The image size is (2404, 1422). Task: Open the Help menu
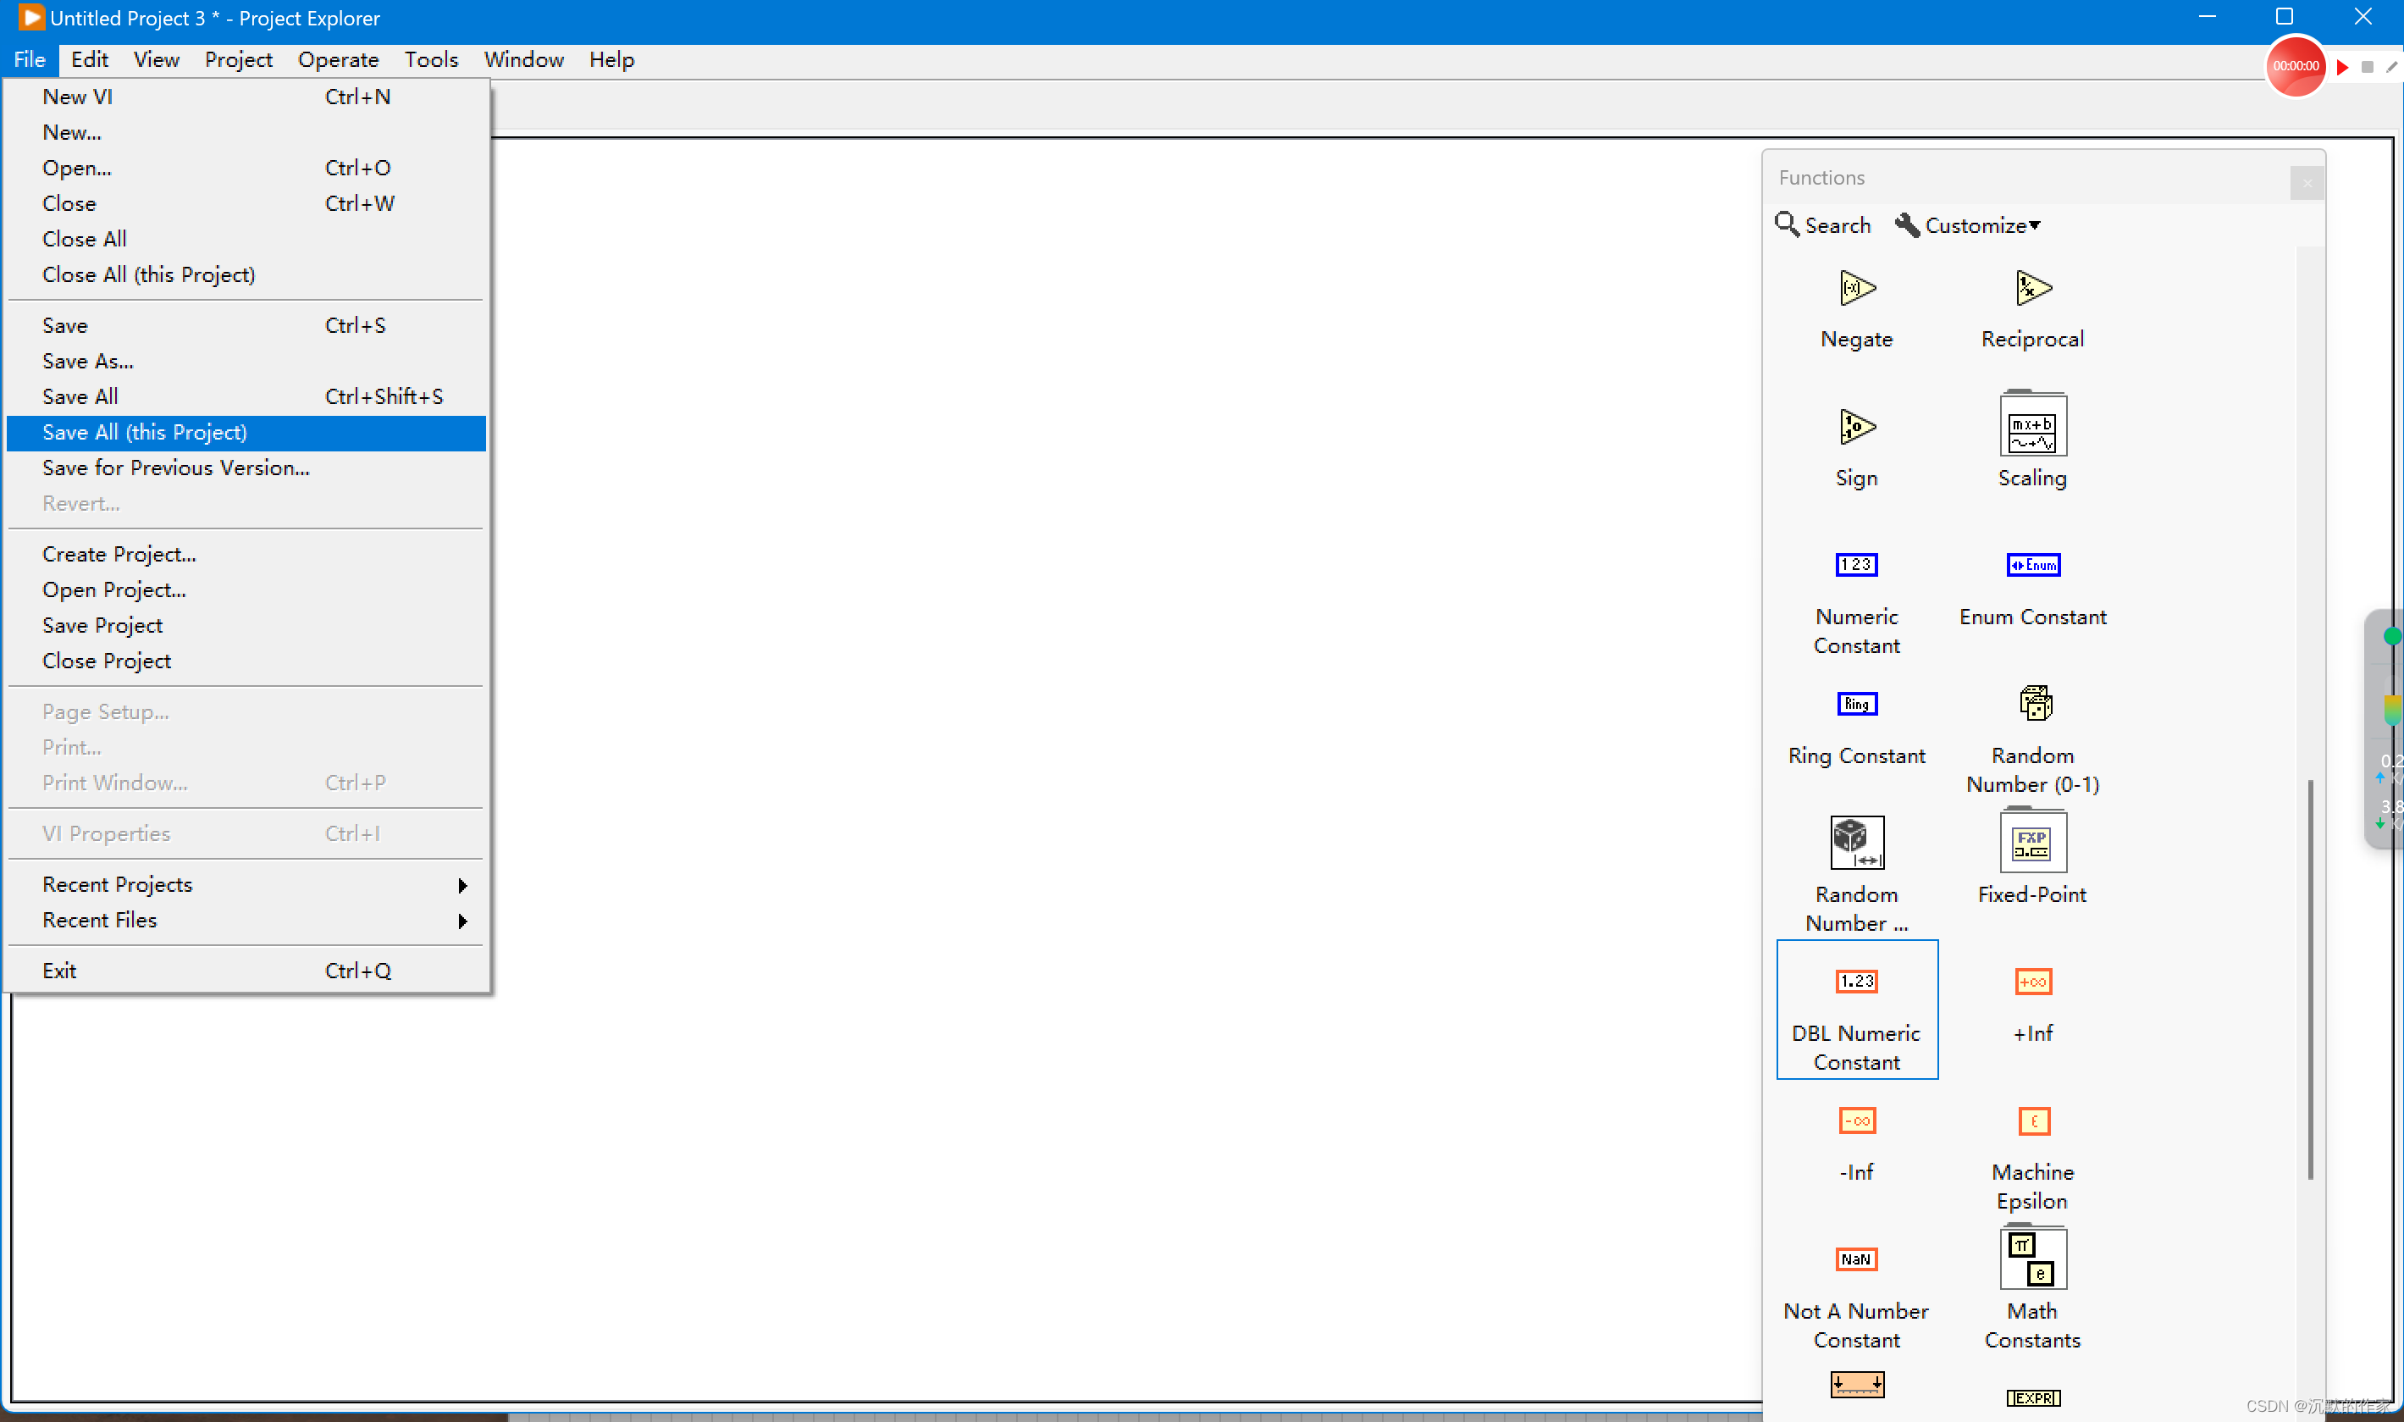tap(611, 59)
